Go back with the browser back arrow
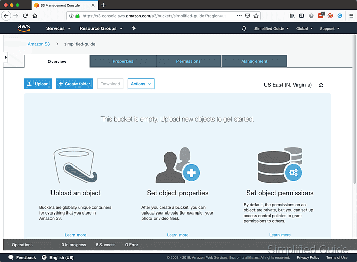 pos(6,16)
